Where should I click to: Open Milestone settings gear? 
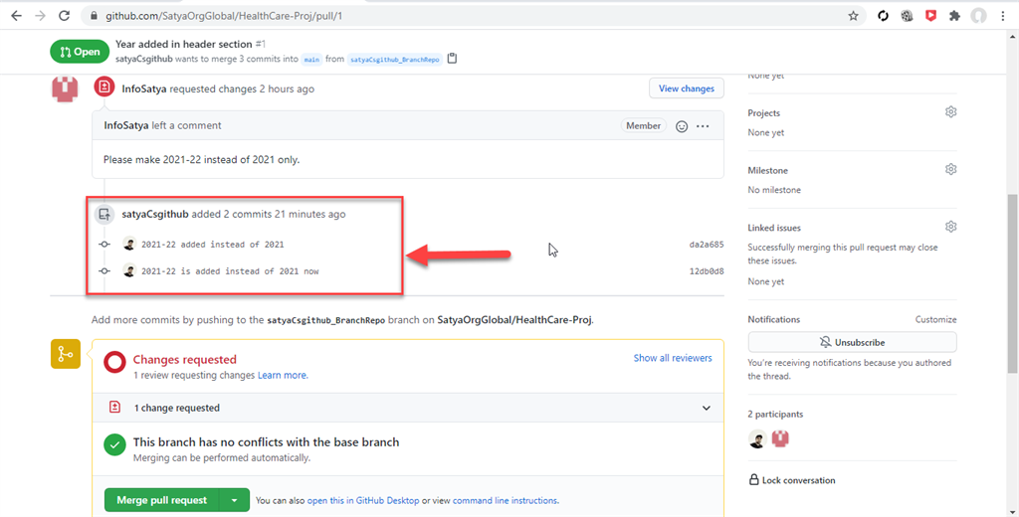(x=950, y=170)
